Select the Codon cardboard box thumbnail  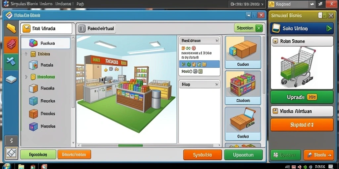pyautogui.click(x=243, y=52)
